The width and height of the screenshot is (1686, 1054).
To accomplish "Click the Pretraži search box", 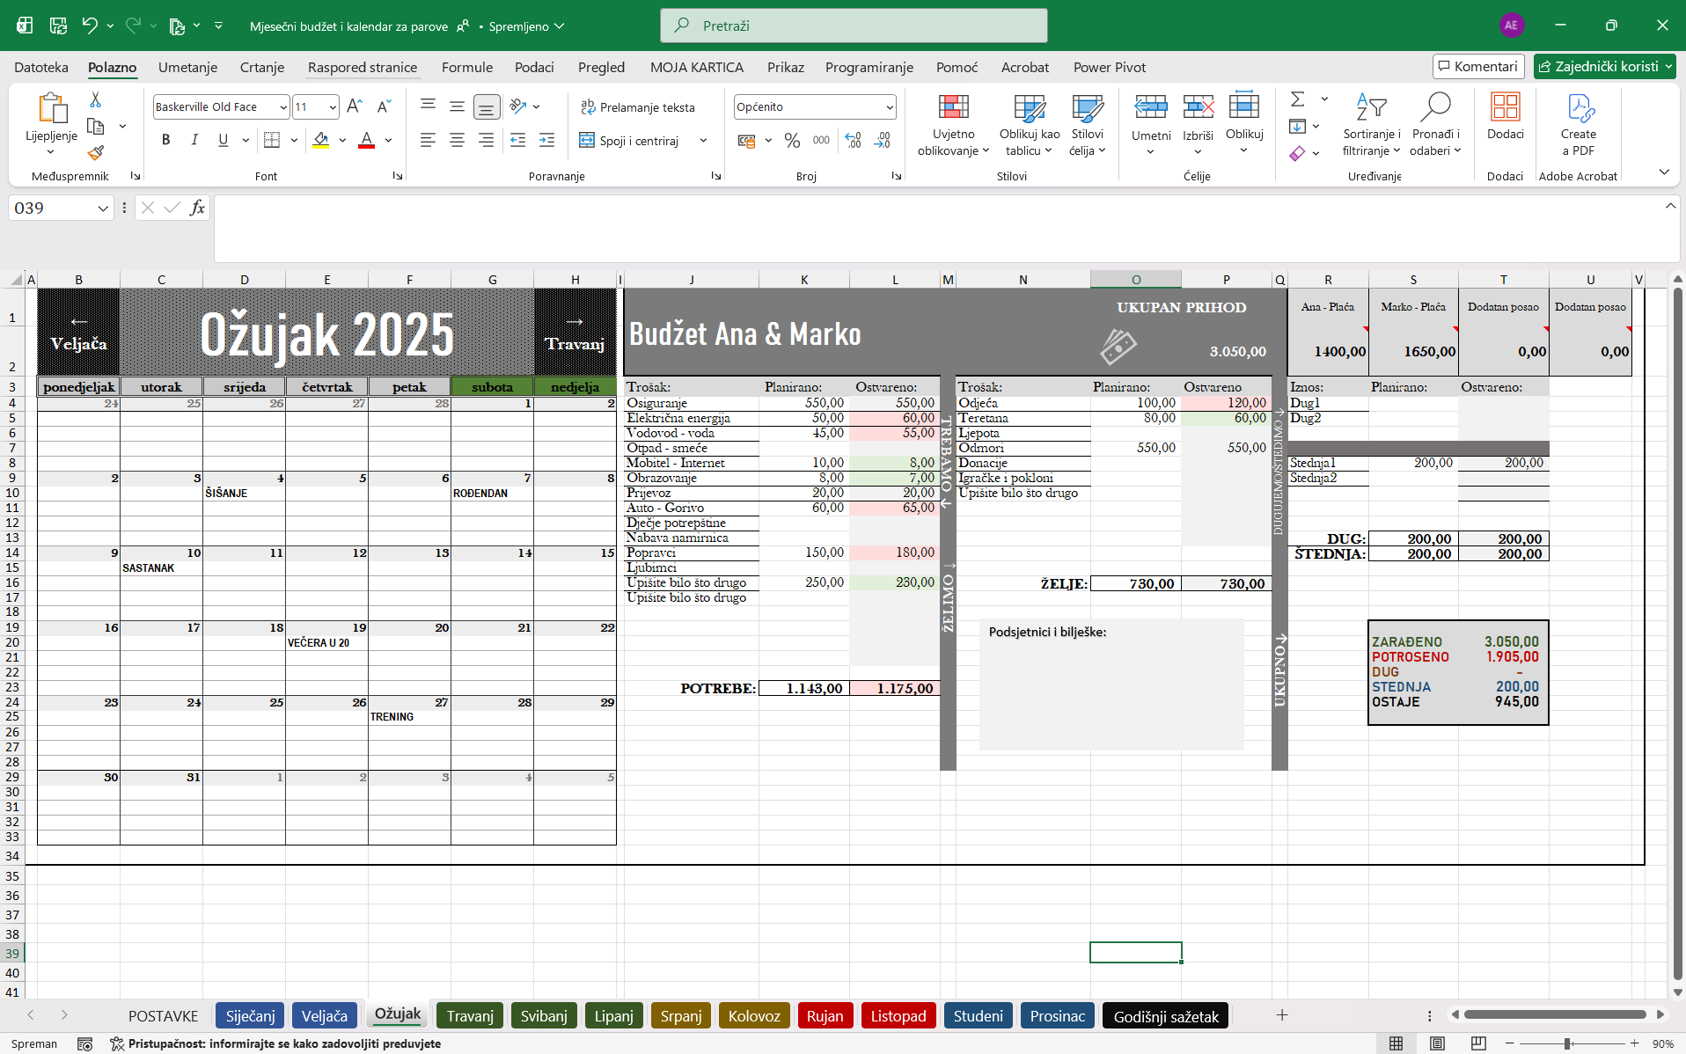I will pyautogui.click(x=854, y=26).
